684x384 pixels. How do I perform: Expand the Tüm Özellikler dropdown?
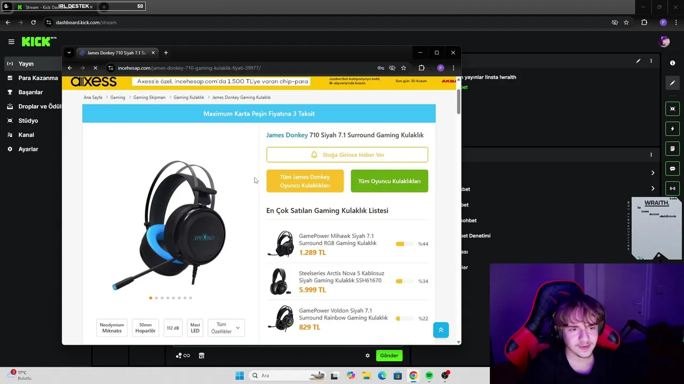pyautogui.click(x=226, y=328)
